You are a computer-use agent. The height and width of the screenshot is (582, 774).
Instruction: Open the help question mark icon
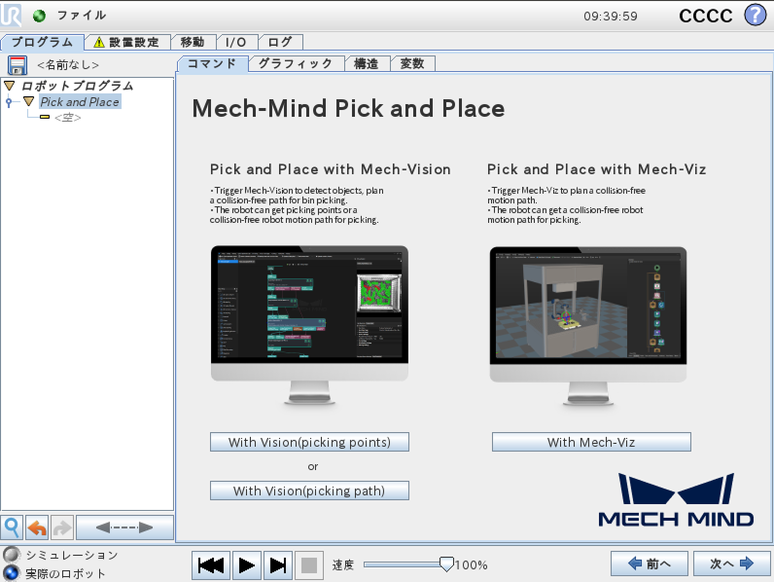756,15
